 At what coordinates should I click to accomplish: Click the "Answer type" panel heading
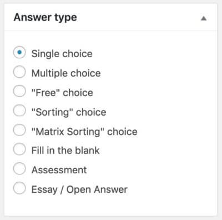pos(46,18)
